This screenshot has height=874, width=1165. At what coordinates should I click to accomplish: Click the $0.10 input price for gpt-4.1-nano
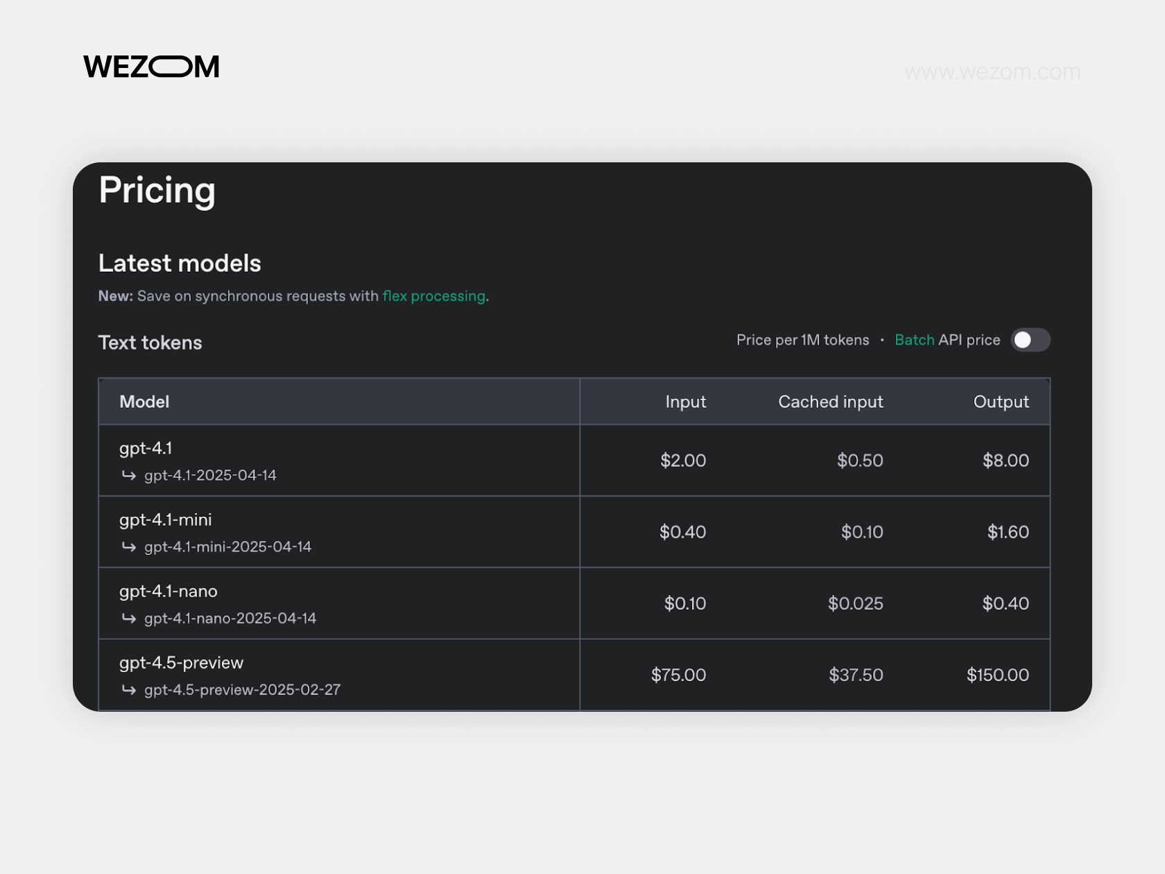click(x=685, y=603)
